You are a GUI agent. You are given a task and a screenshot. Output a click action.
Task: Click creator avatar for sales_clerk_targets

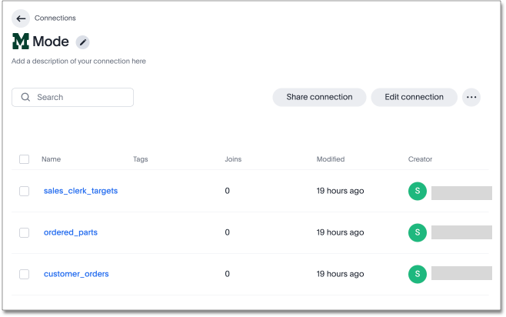[x=417, y=192]
